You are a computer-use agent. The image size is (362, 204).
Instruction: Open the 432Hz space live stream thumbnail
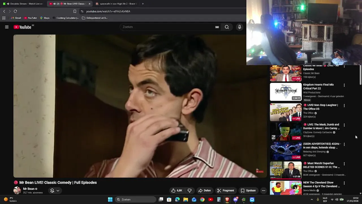tap(286, 151)
